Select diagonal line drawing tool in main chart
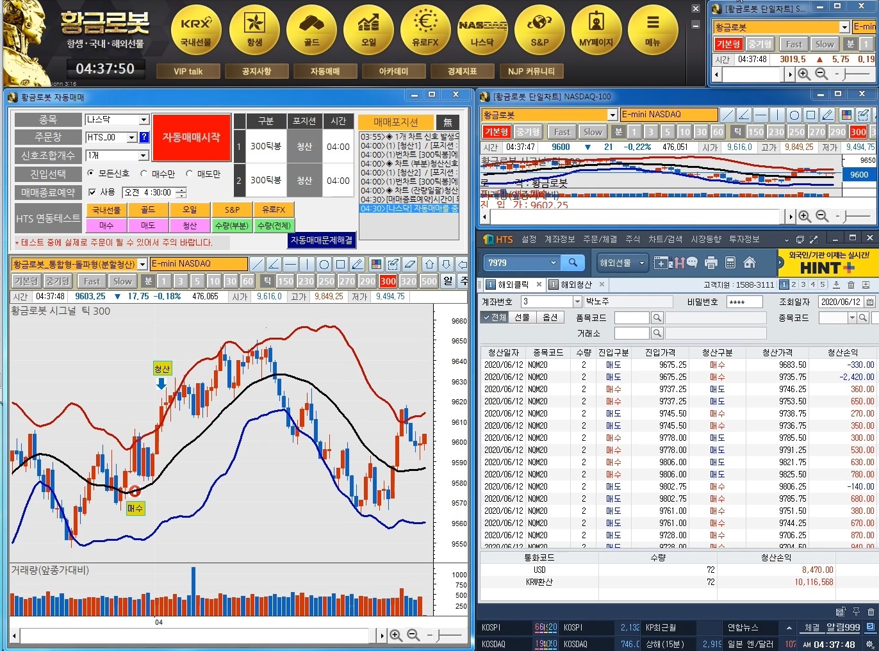This screenshot has width=879, height=651. point(257,264)
